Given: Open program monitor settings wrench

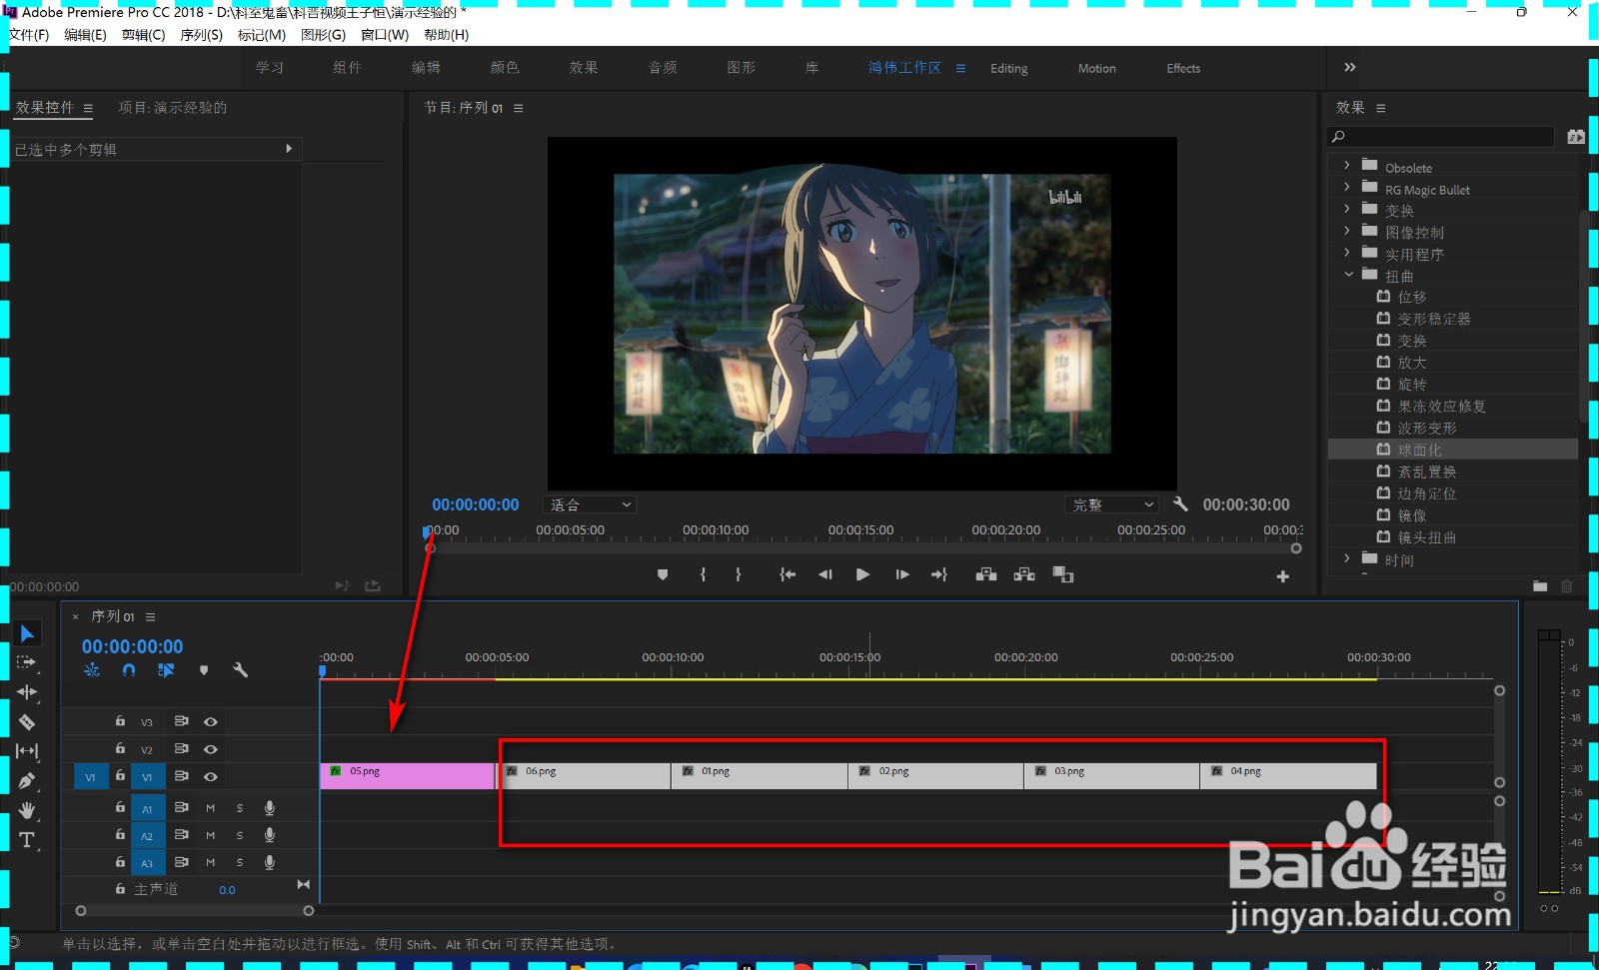Looking at the screenshot, I should coord(1180,504).
